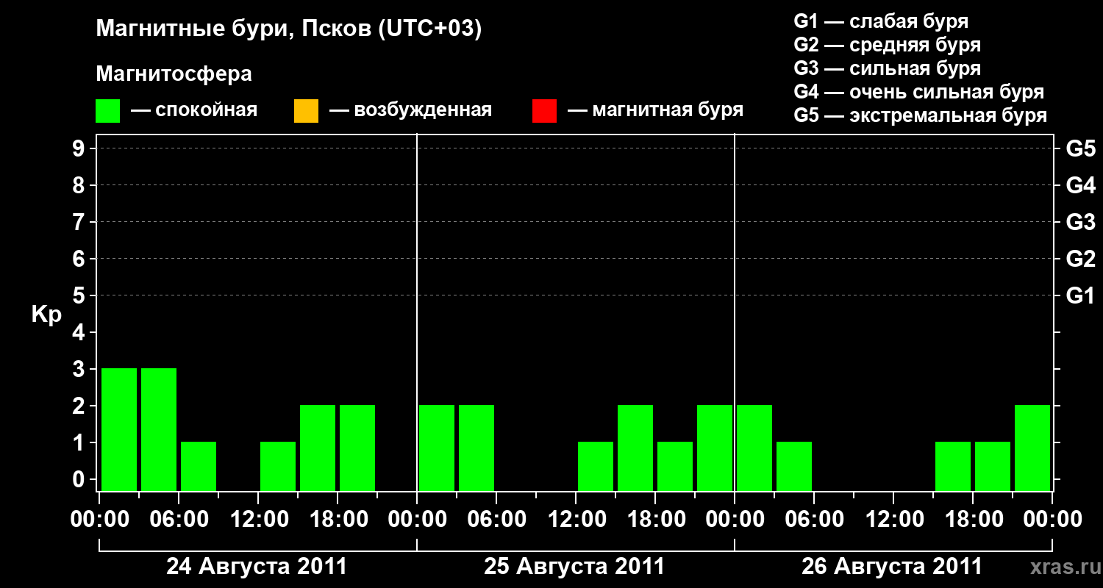Click the 24 August 06:00–09:00 bar (Kp 1)
The image size is (1103, 588).
click(x=199, y=466)
